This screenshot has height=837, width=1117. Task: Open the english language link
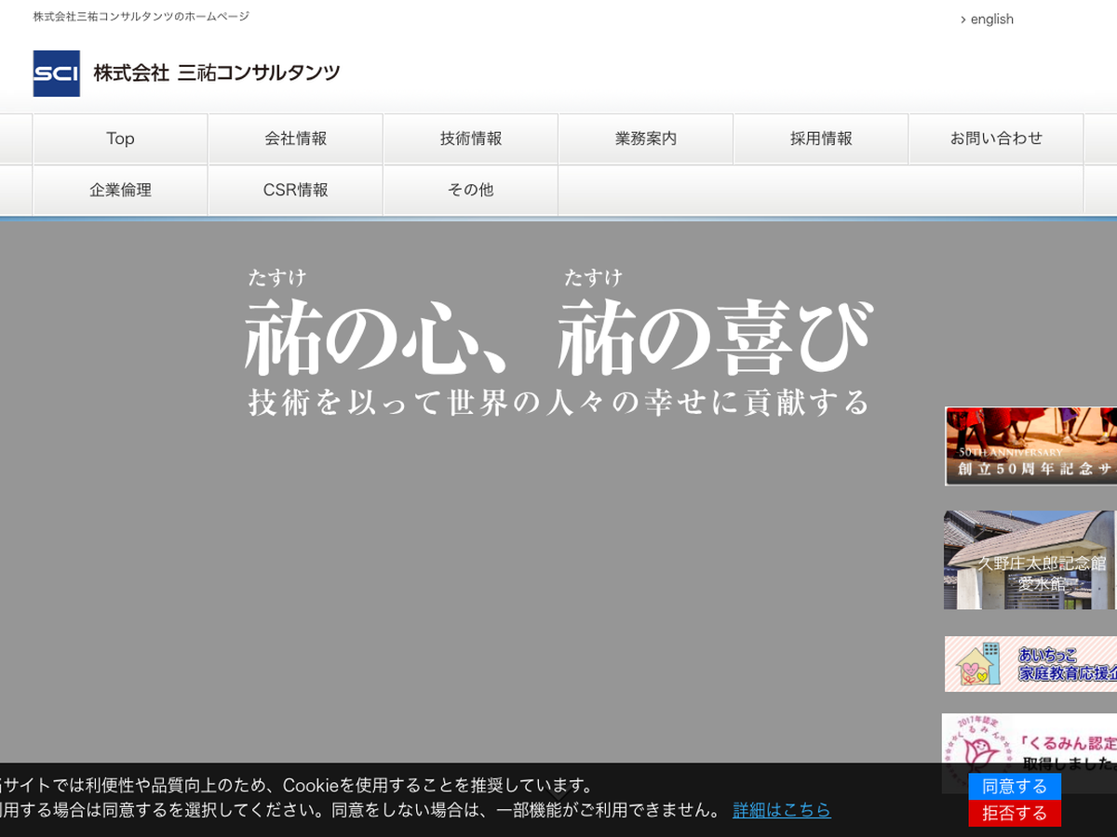(990, 20)
